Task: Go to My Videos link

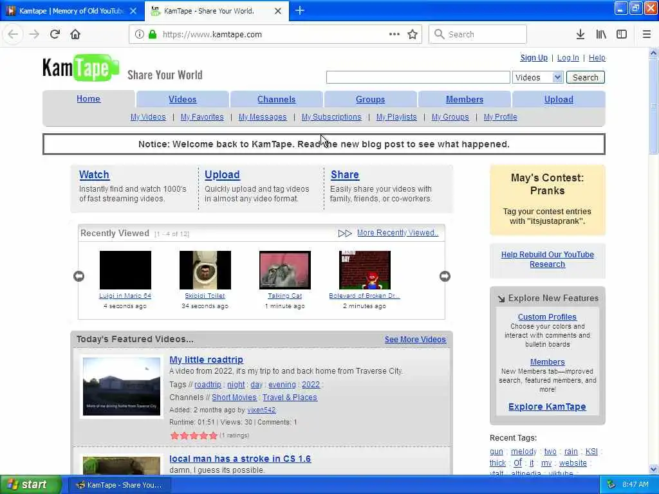Action: point(148,117)
